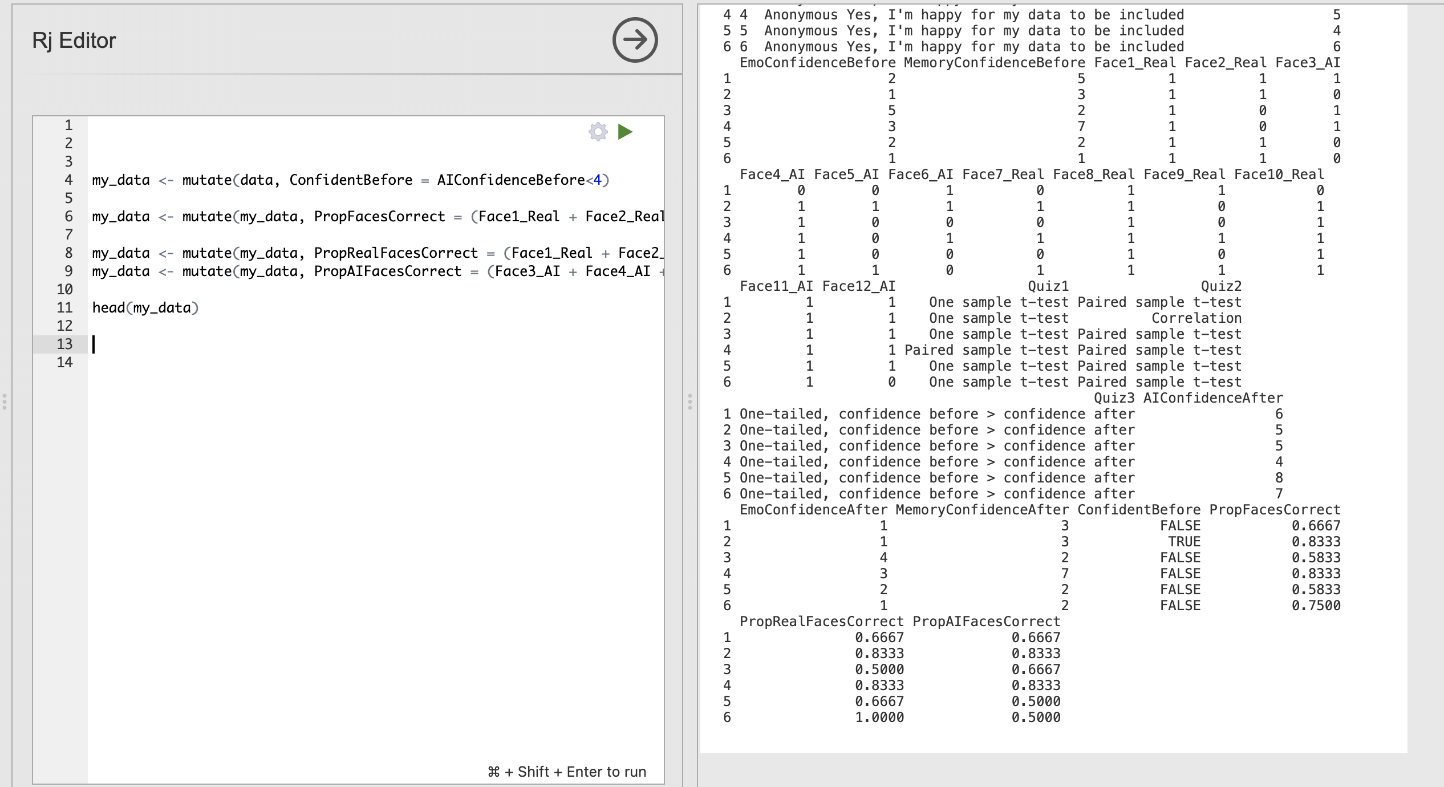The width and height of the screenshot is (1444, 787).
Task: Click the AIConfidenceAfter value 8 in row 5
Action: (1279, 478)
